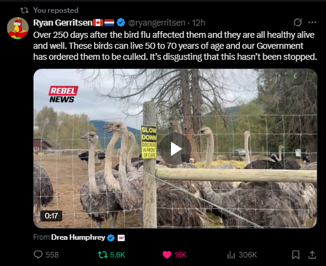Bookmark this post
The height and width of the screenshot is (266, 326).
coord(295,254)
